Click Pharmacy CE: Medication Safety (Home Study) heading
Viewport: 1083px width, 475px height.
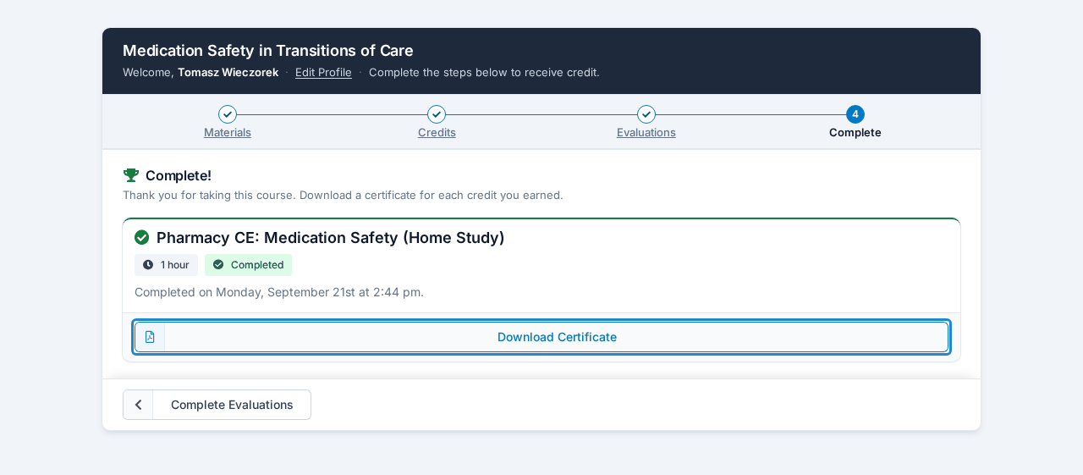331,238
